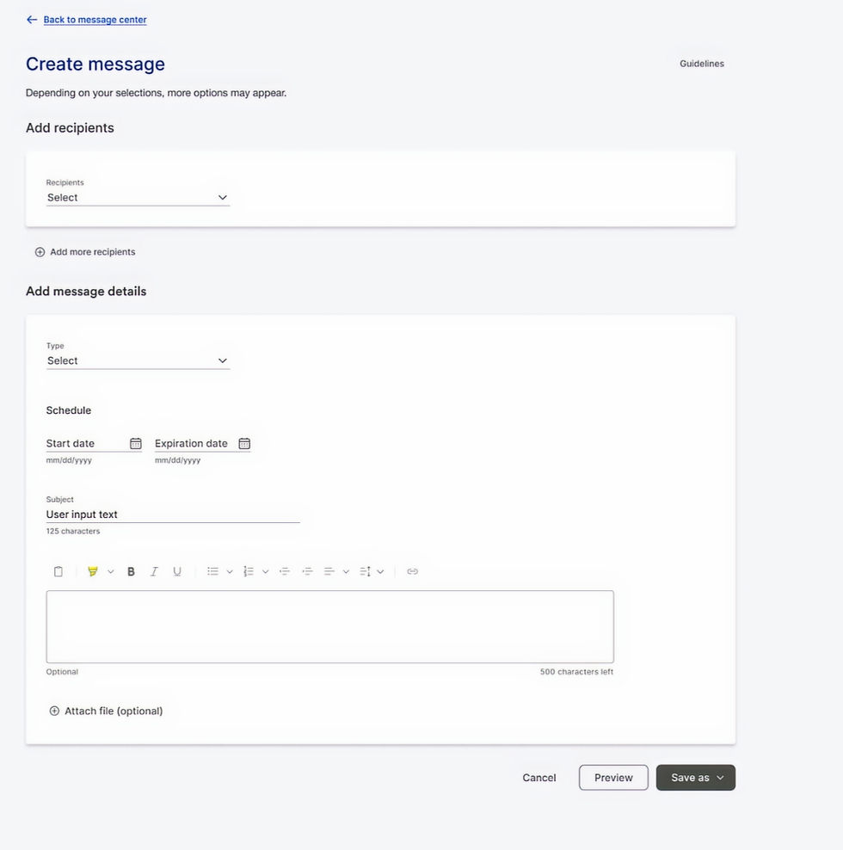This screenshot has height=850, width=843.
Task: Open the Recipients dropdown
Action: point(138,197)
